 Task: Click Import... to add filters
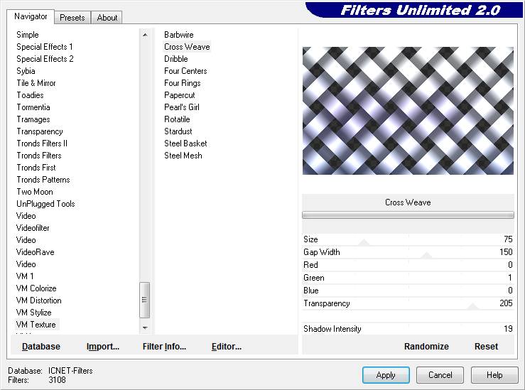point(103,347)
